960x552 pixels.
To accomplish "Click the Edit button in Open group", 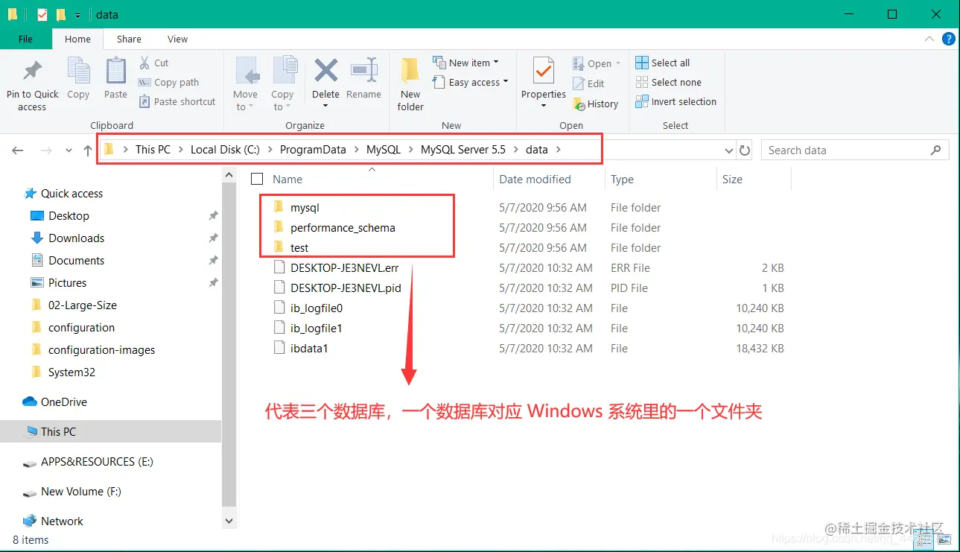I will click(x=588, y=84).
